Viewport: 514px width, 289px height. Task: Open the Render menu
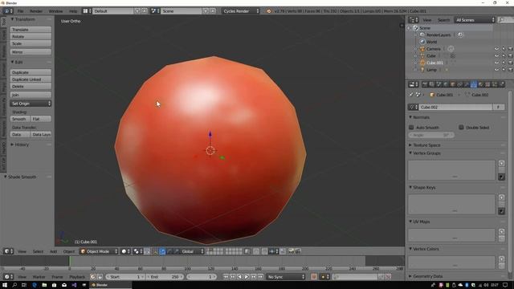pos(36,10)
